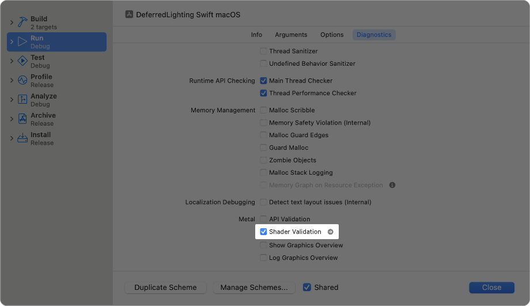The width and height of the screenshot is (530, 306).
Task: Expand the Archive action disclosure arrow
Action: (x=12, y=119)
